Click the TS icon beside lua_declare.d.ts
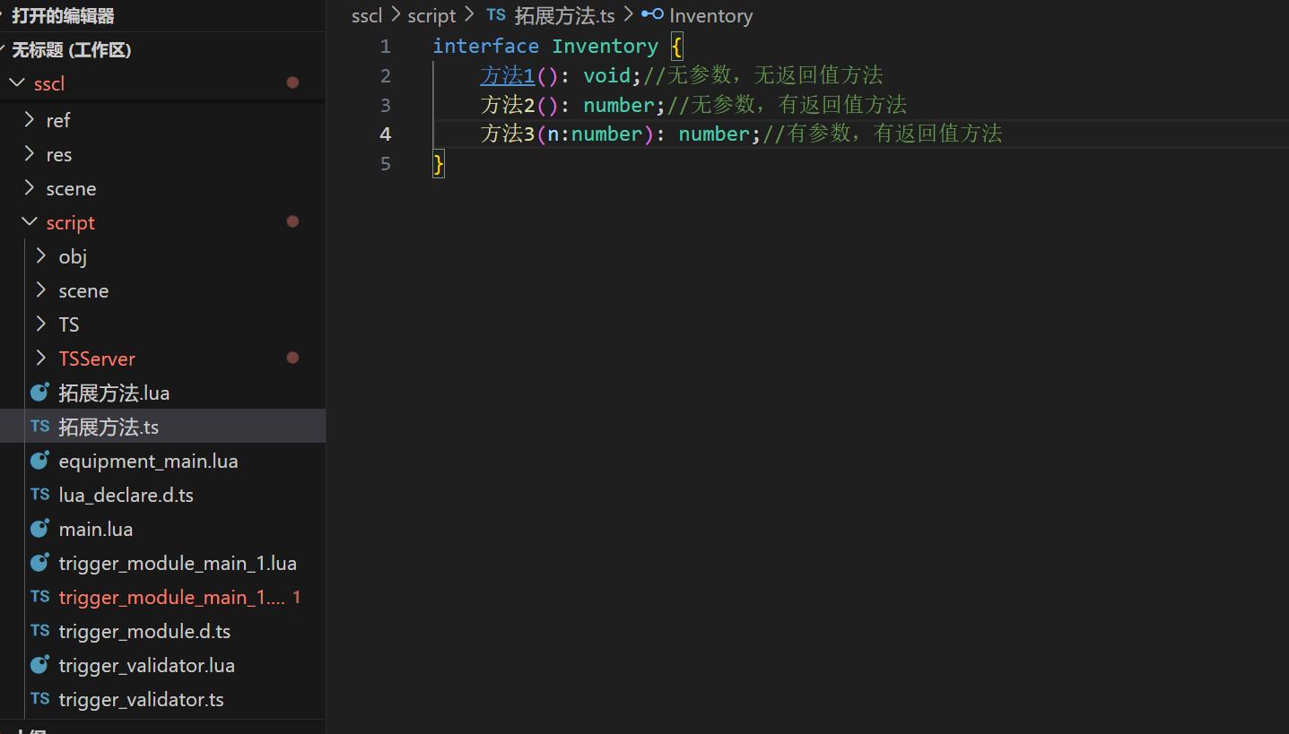The image size is (1289, 734). click(x=39, y=494)
